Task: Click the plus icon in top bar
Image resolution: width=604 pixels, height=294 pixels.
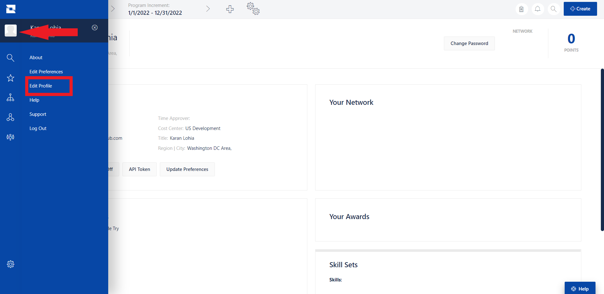Action: [230, 9]
